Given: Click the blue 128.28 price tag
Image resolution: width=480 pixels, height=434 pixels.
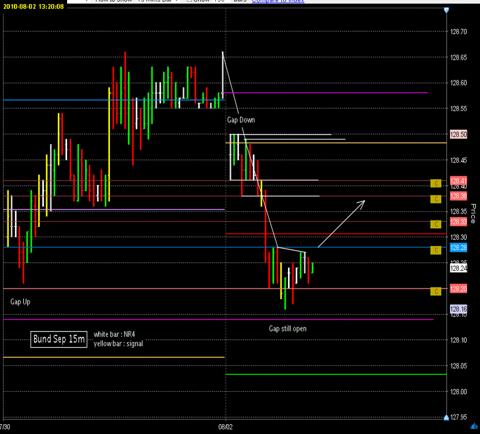Looking at the screenshot, I should tap(458, 248).
